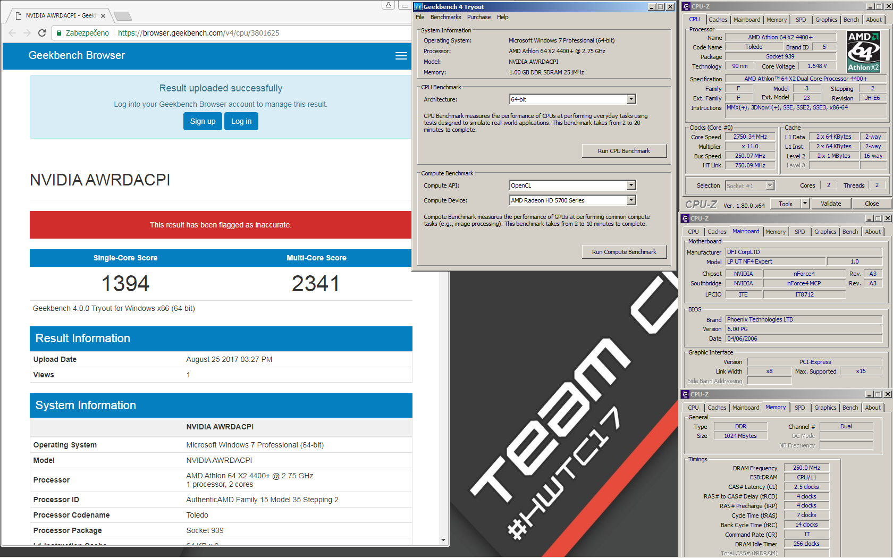This screenshot has width=893, height=558.
Task: Click the Geekbench Browser header link
Action: point(77,55)
